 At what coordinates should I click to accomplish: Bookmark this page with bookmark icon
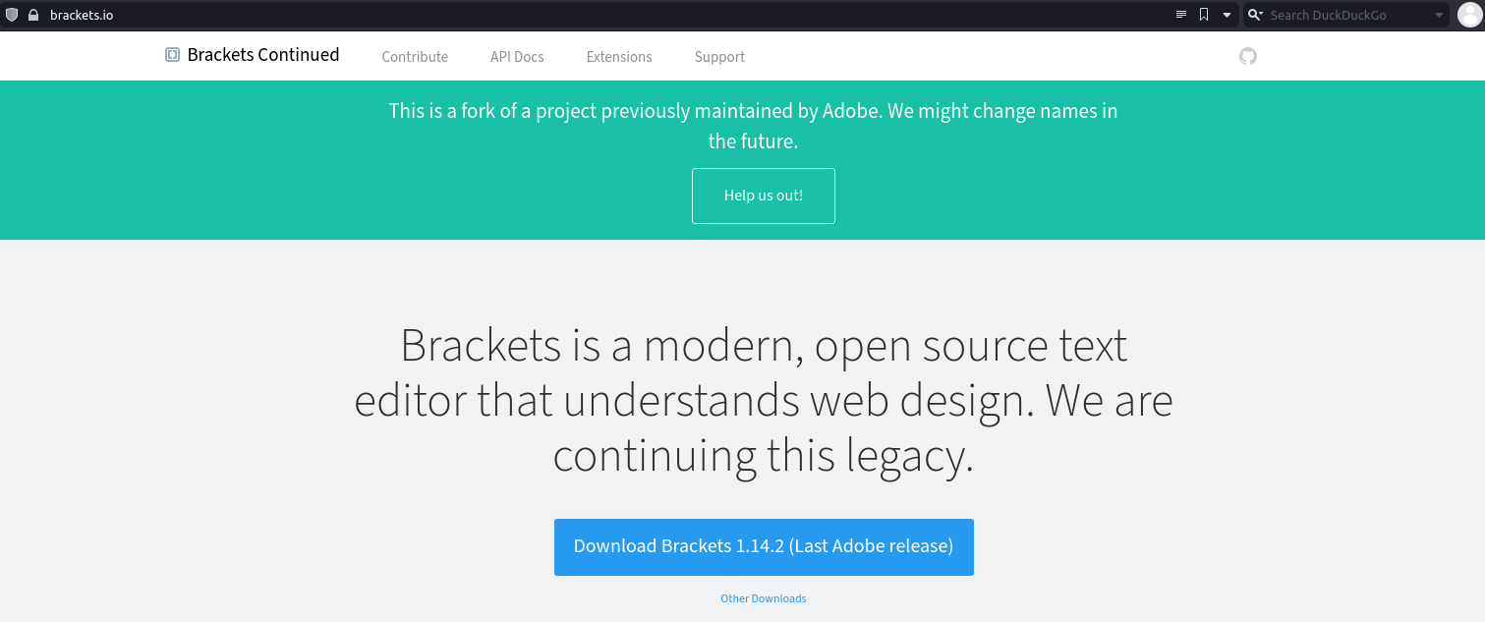(x=1204, y=15)
